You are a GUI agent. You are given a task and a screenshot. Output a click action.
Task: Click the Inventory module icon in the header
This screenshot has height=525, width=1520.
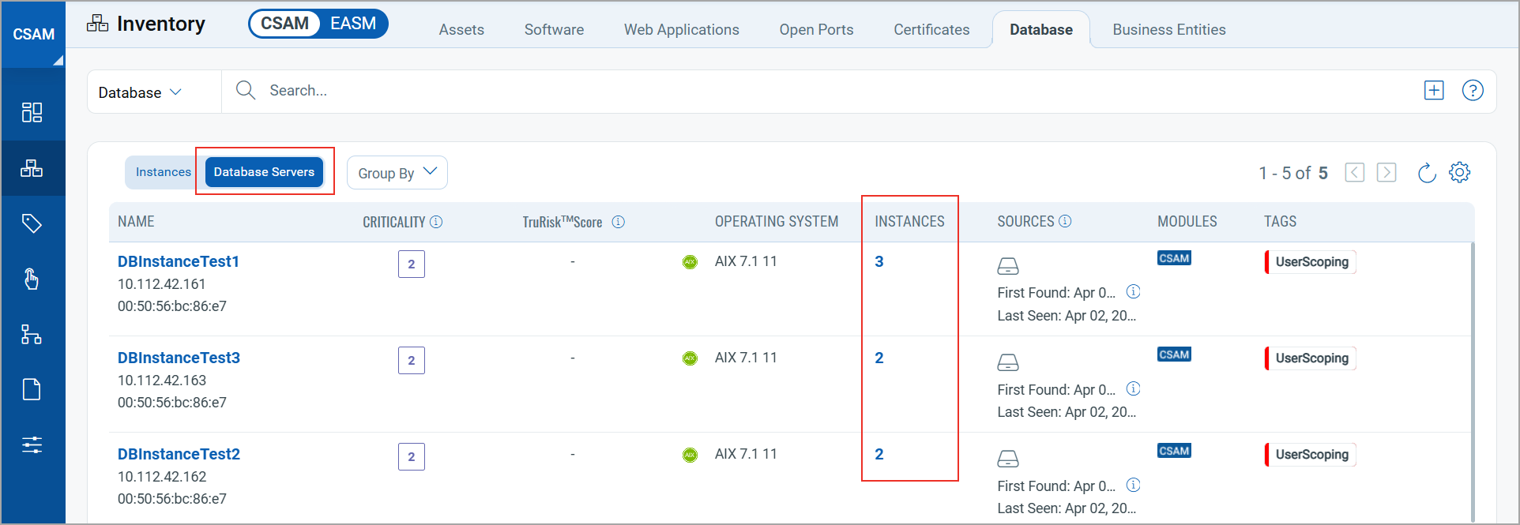pos(97,23)
